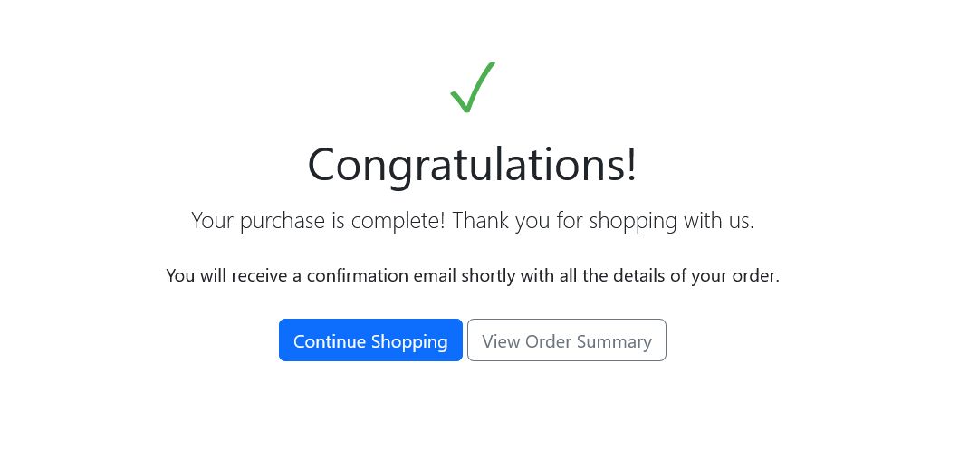Image resolution: width=959 pixels, height=450 pixels.
Task: Tap the purchase-complete checkmark symbol
Action: point(472,88)
